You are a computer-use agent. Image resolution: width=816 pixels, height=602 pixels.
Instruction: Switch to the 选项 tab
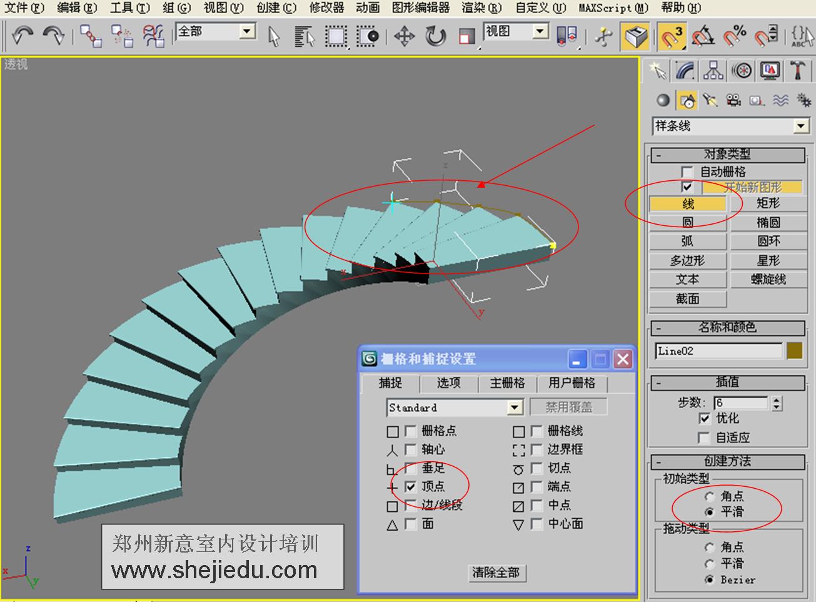coord(448,383)
